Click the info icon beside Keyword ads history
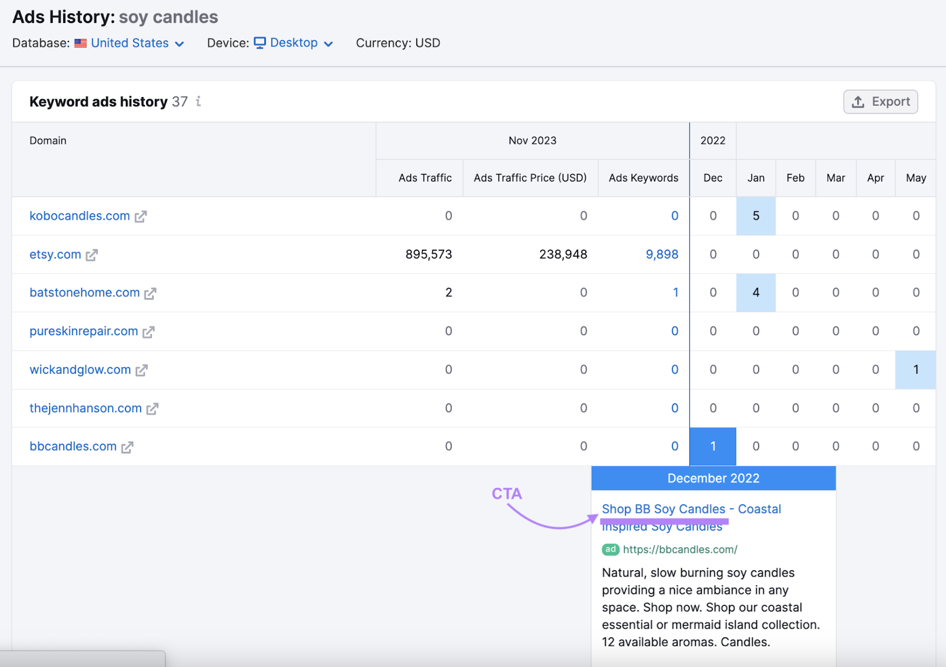This screenshot has width=946, height=667. pyautogui.click(x=199, y=102)
